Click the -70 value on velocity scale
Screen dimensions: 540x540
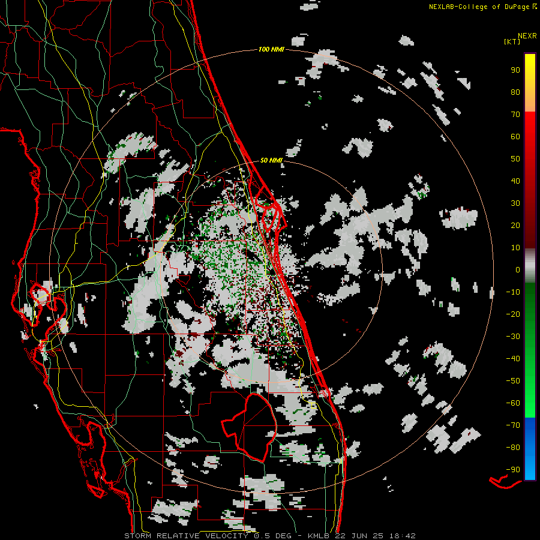pyautogui.click(x=513, y=425)
